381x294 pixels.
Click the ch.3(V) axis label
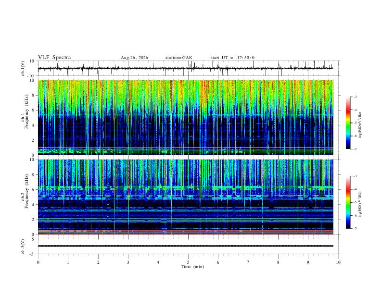(23, 247)
